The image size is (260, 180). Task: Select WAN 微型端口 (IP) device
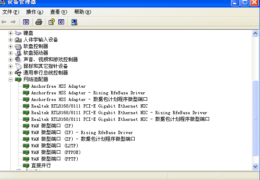52,126
